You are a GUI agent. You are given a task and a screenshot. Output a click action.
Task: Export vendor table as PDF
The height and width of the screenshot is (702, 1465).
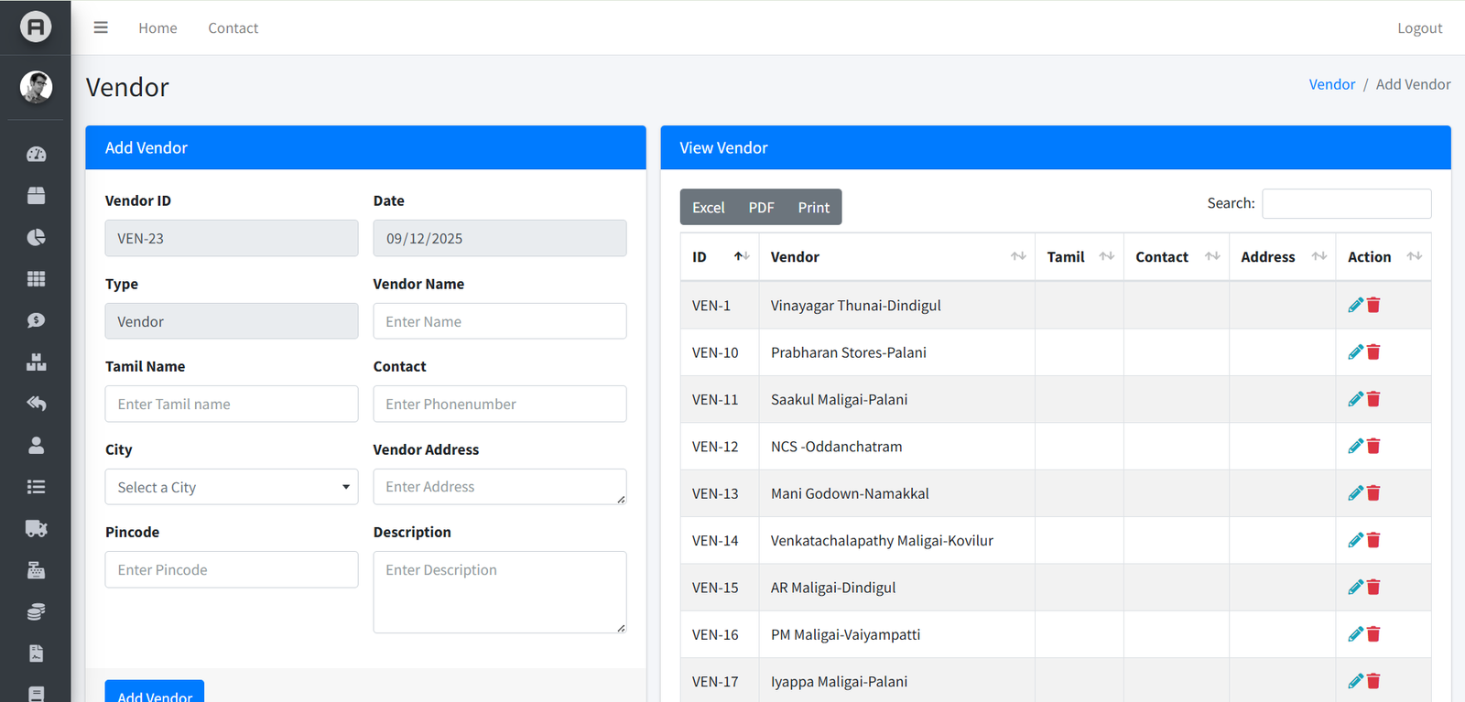761,207
